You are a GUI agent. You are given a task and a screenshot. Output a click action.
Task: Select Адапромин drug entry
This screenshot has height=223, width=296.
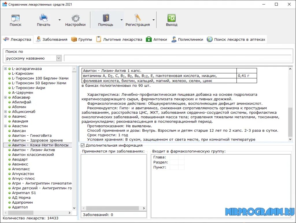[22, 202]
